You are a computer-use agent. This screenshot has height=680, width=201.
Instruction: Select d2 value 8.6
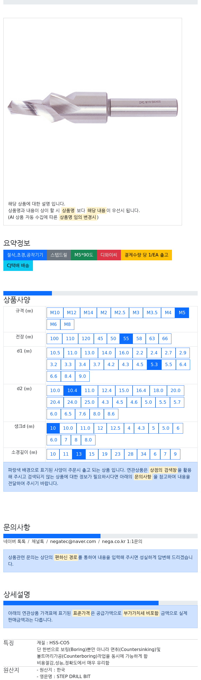(111, 414)
